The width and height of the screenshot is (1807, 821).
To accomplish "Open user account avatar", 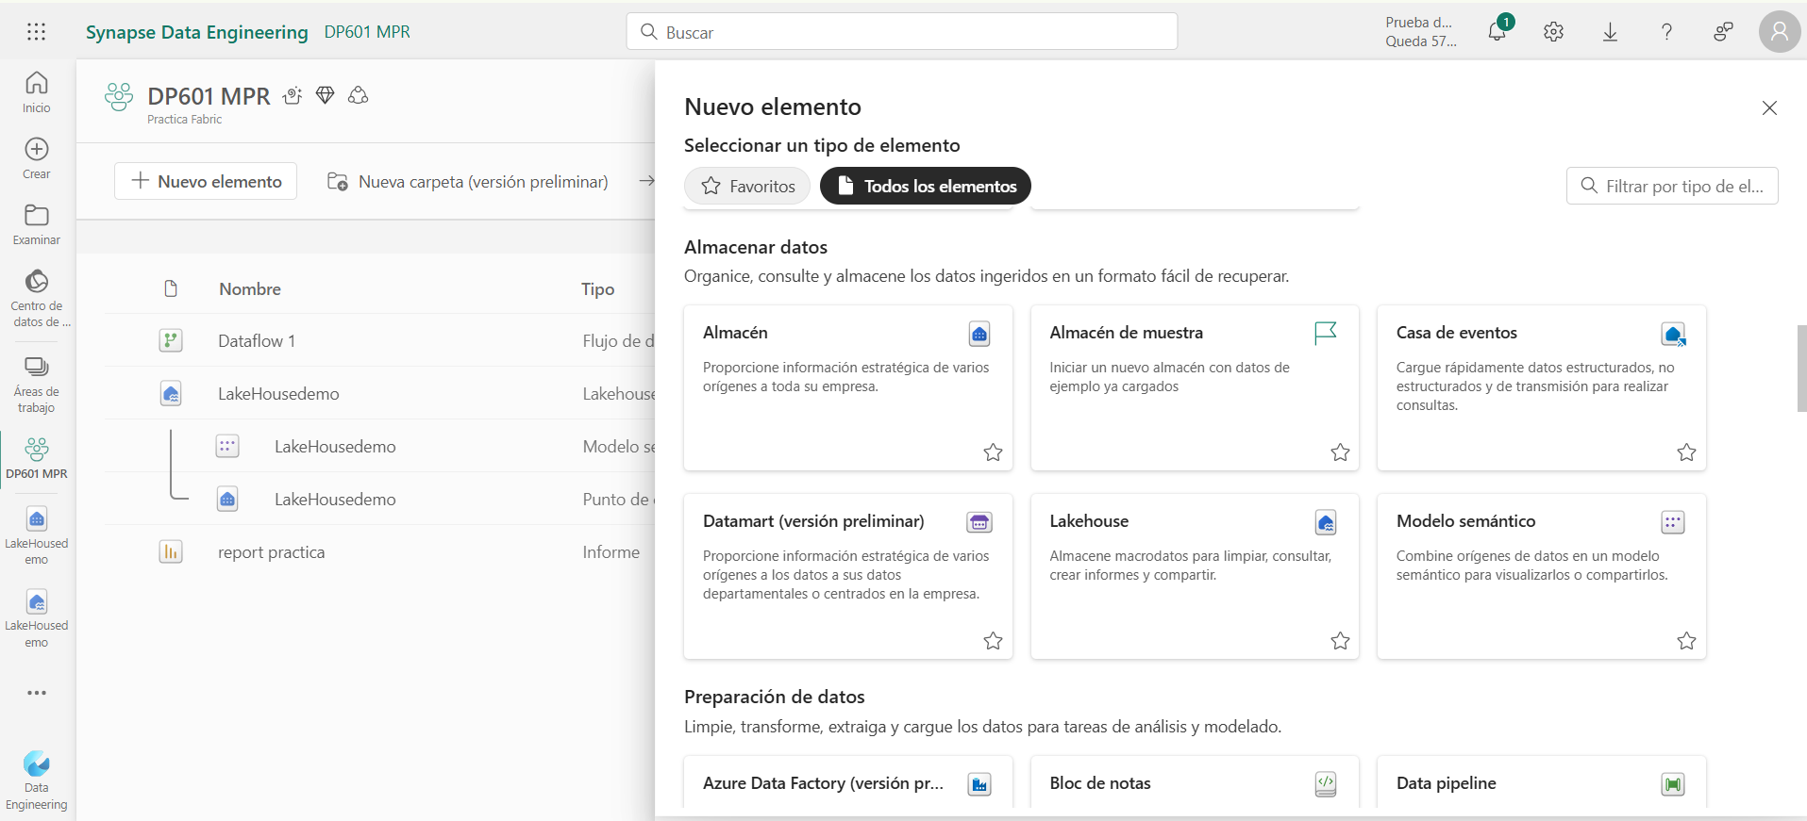I will pyautogui.click(x=1780, y=32).
